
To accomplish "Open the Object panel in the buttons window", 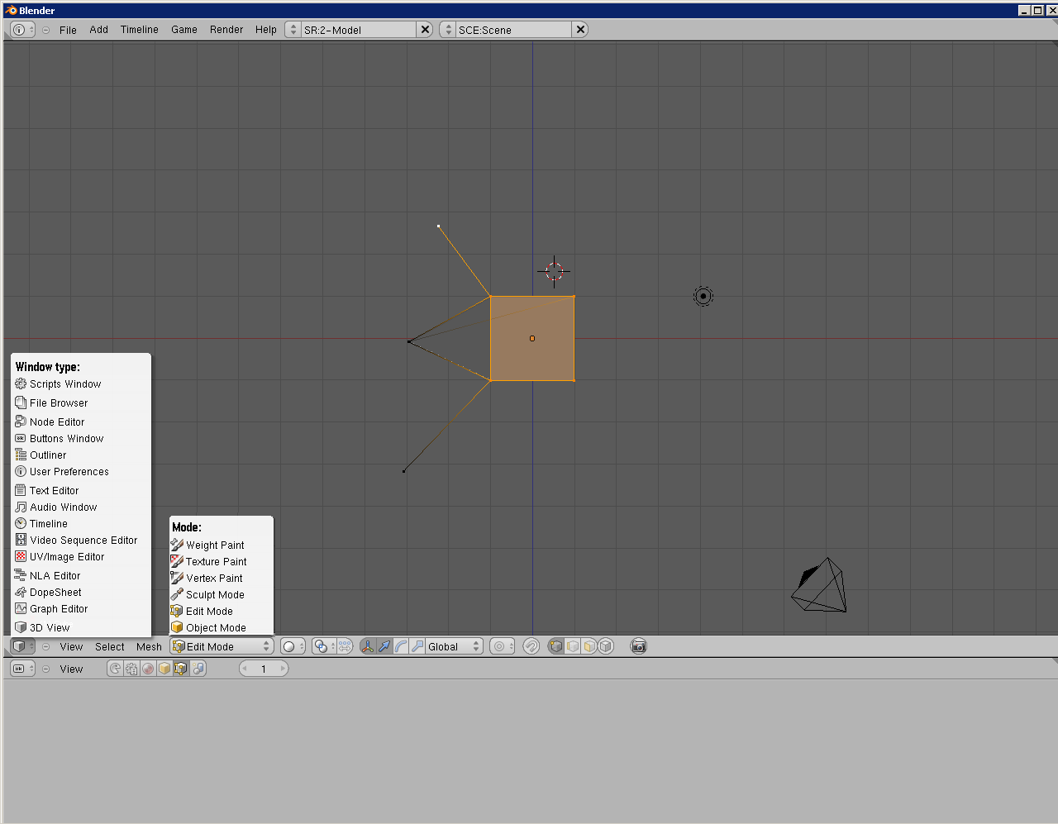I will [164, 669].
